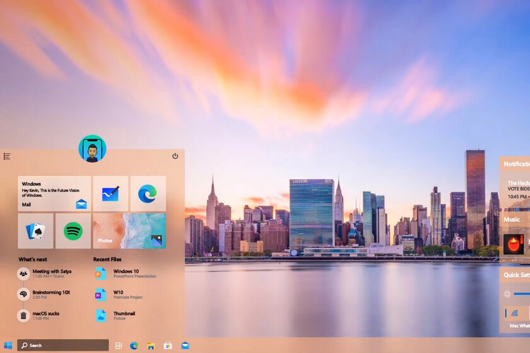Click Edge browser icon on the taskbar
Image resolution: width=530 pixels, height=353 pixels.
coord(134,345)
